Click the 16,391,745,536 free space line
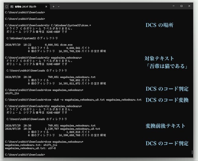This screenshot has width=198, height=161. pos(67,51)
